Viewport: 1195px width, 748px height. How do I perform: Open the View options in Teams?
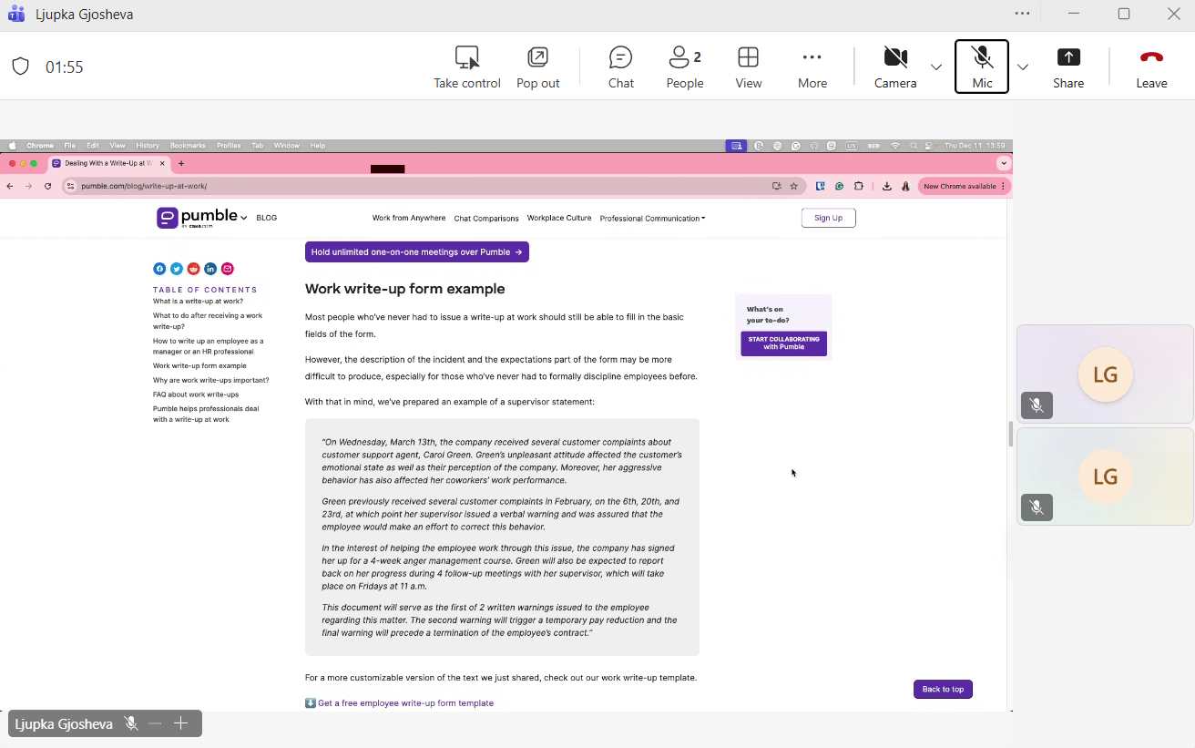coord(748,66)
